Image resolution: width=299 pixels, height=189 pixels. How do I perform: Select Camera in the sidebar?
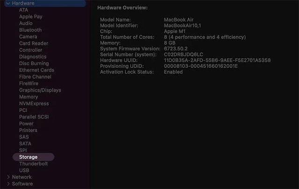tap(28, 36)
